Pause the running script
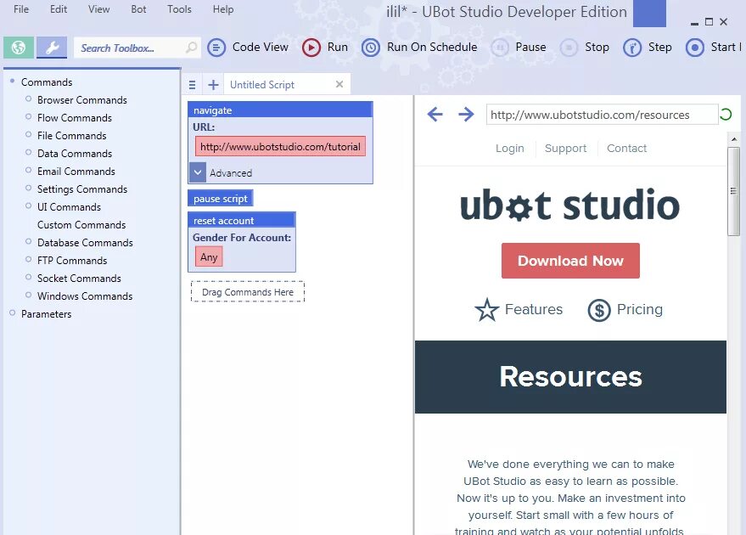Screen dimensions: 746x535 pyautogui.click(x=519, y=47)
